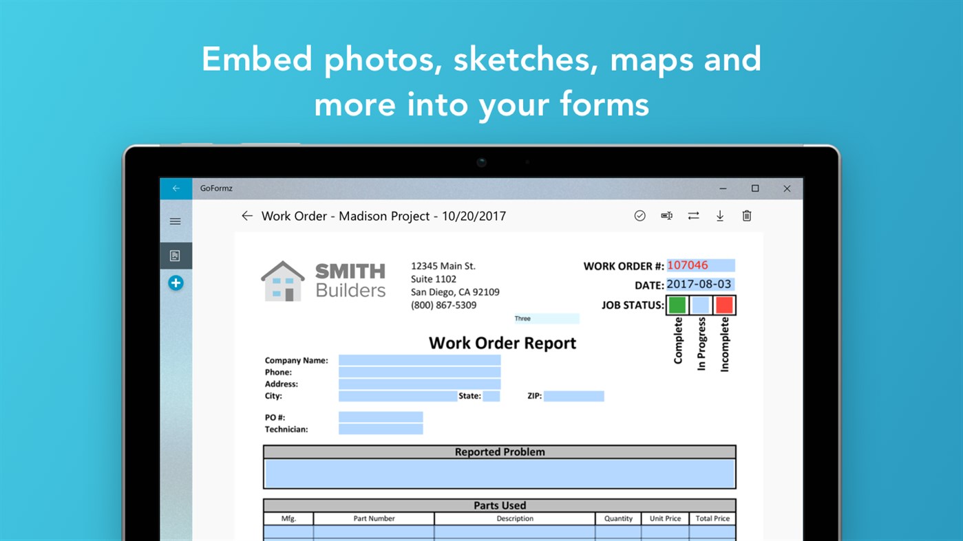Select the forms page icon in the sidebar
963x541 pixels.
click(175, 255)
